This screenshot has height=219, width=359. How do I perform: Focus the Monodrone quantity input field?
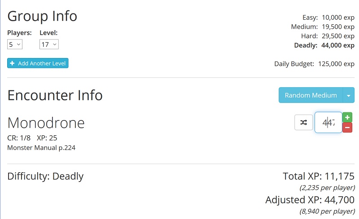[x=328, y=122]
